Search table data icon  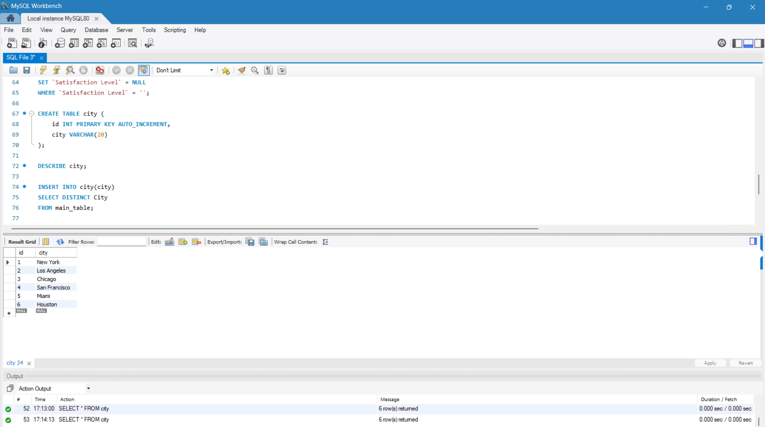tap(132, 43)
